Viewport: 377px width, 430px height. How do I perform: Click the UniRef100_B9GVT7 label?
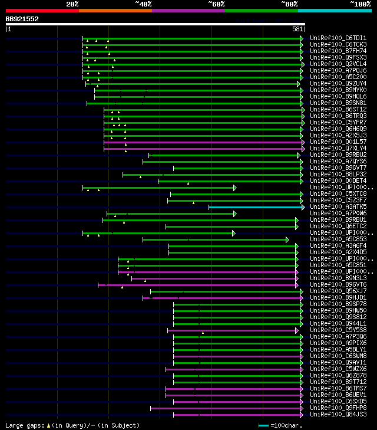click(x=338, y=168)
